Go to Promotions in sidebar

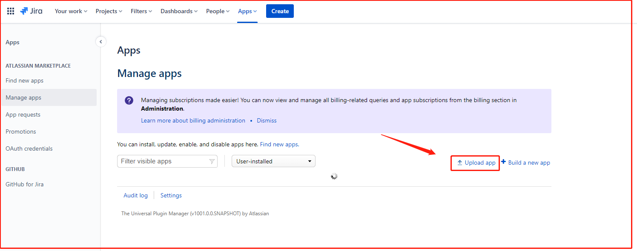[x=21, y=131]
